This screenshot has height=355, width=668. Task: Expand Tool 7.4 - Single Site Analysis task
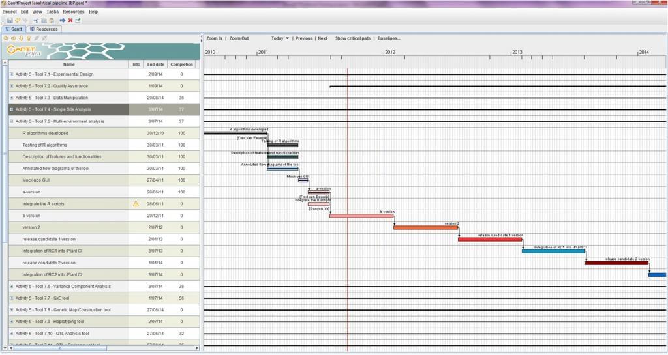click(x=12, y=109)
